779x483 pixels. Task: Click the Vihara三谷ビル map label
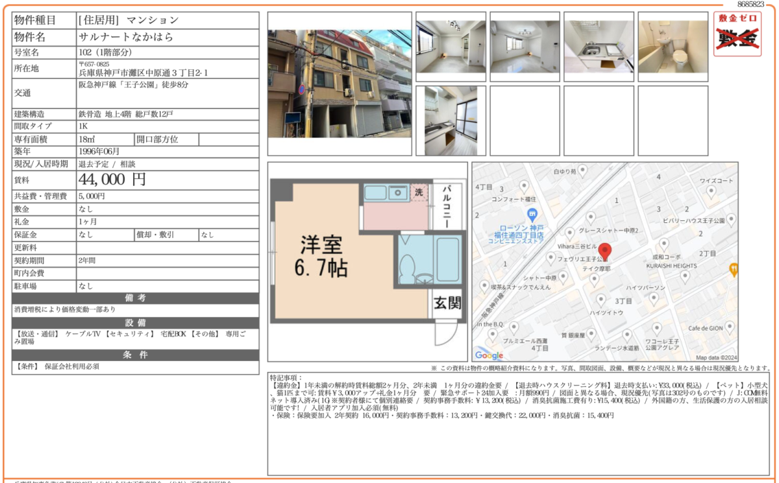[576, 246]
